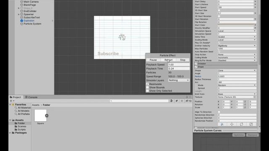
Task: Click the Playback Time field
Action: click(179, 68)
